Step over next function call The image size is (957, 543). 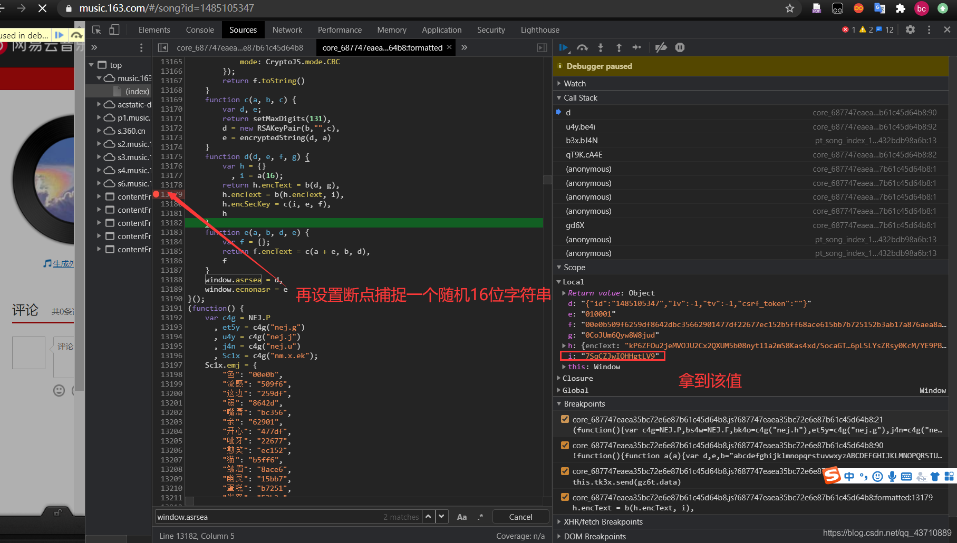point(582,47)
